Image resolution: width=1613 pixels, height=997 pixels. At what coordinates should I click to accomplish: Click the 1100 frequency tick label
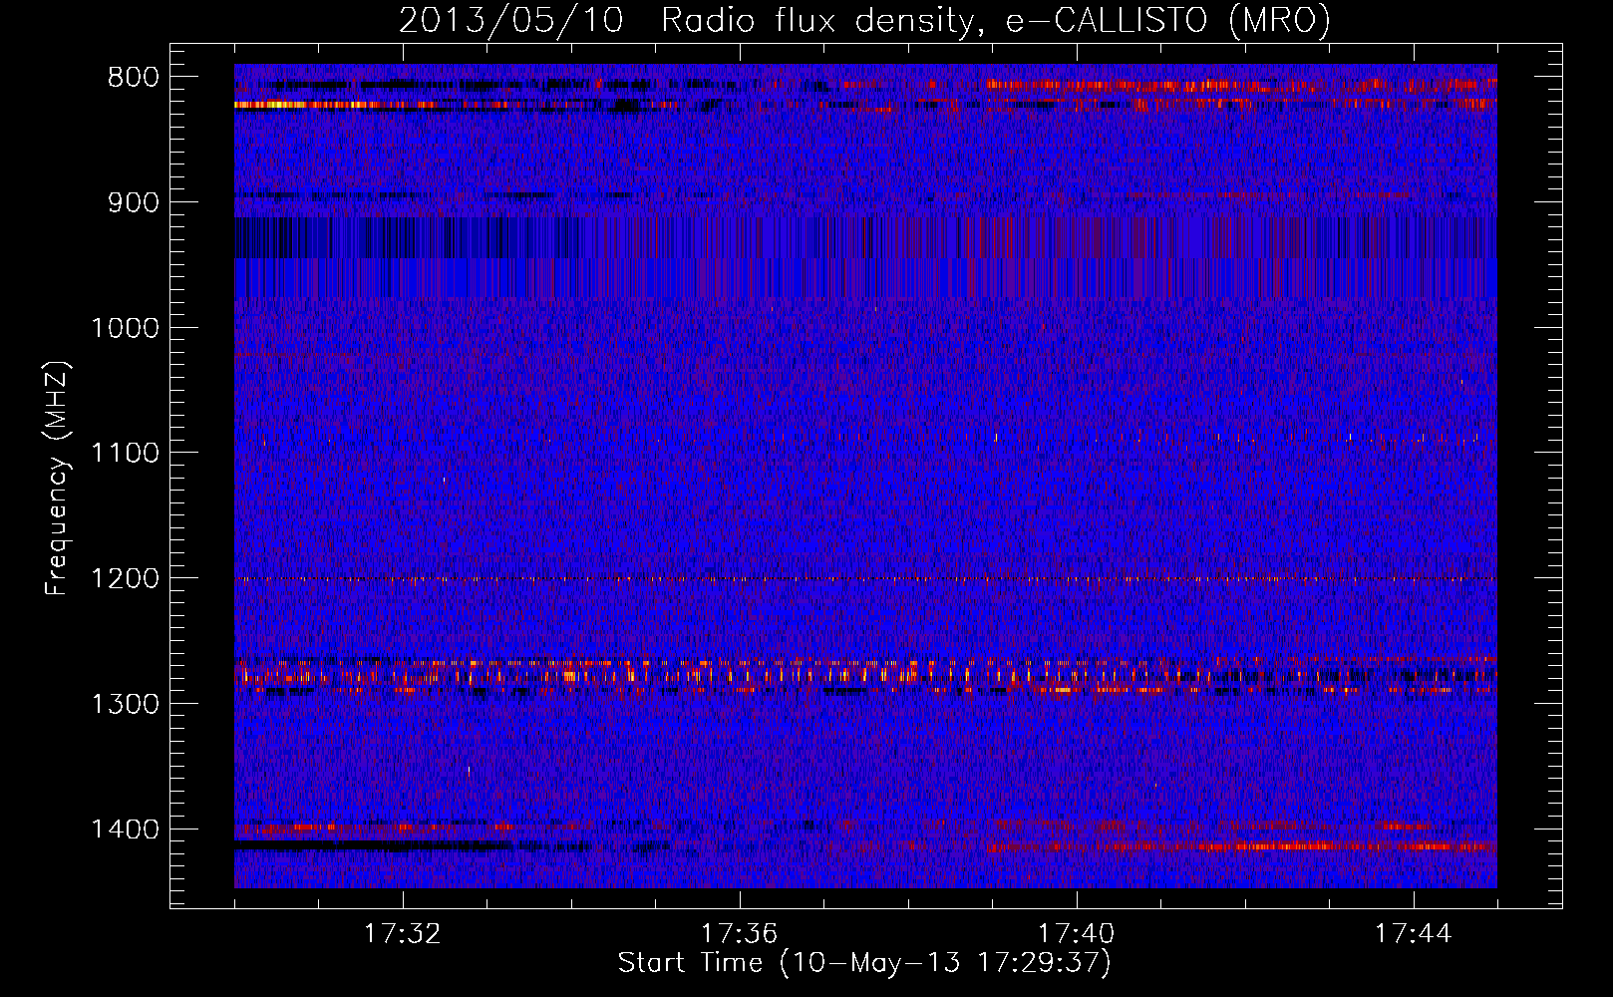(126, 454)
